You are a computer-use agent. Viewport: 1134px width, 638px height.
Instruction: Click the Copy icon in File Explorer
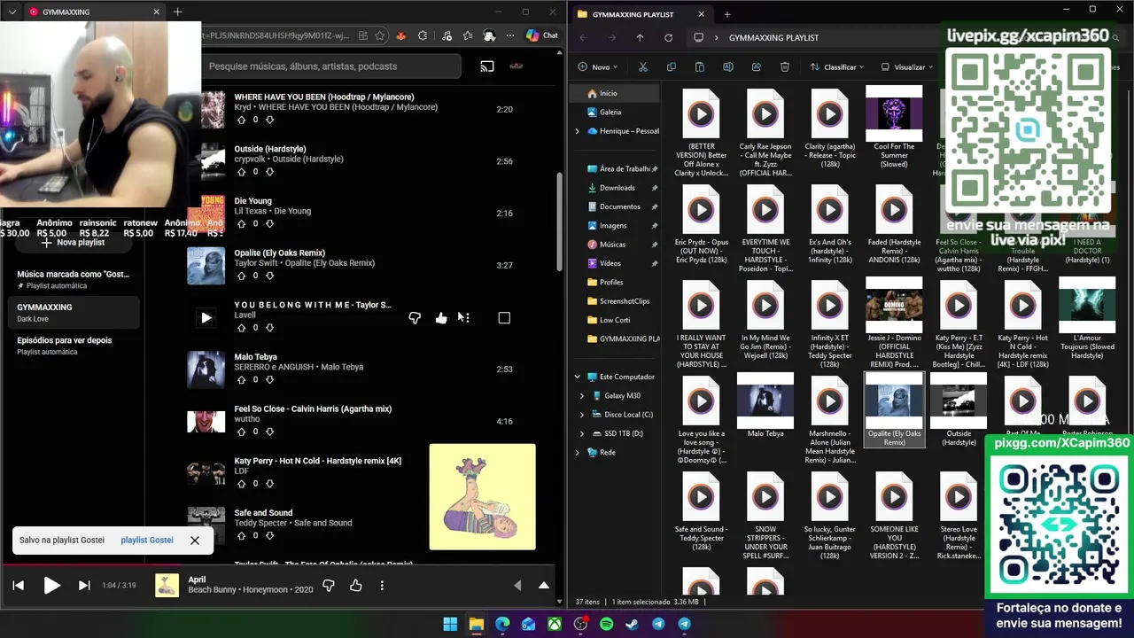(x=671, y=66)
